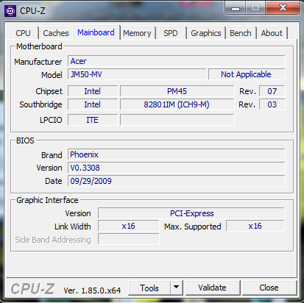Click the Max. Supported x16 value

pyautogui.click(x=255, y=226)
